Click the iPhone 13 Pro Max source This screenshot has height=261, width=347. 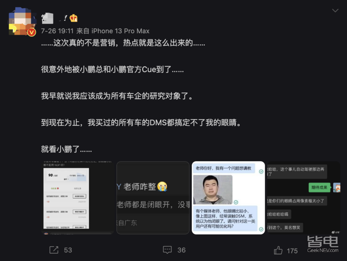(x=121, y=31)
